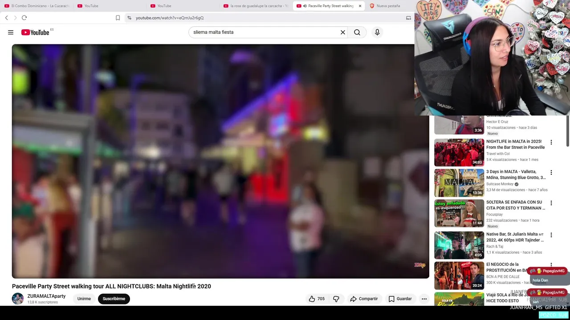Open options menu for '3 Days in MALTA' video
The image size is (570, 320).
coord(551,172)
